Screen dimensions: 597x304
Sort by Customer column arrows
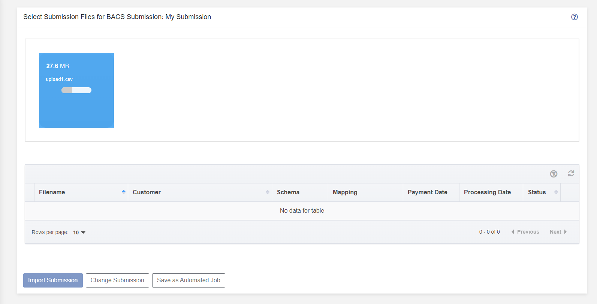(268, 192)
